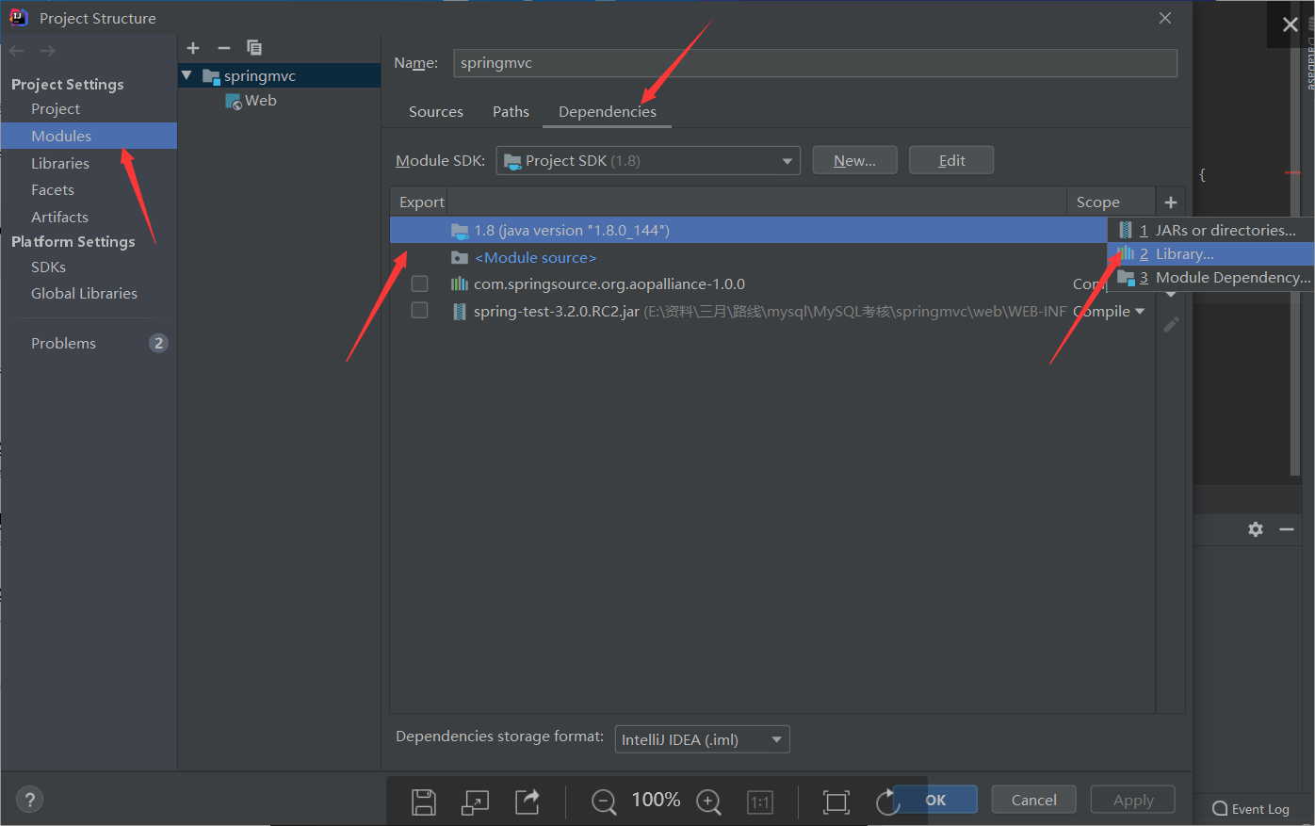Click the remove module minus icon

tap(223, 48)
